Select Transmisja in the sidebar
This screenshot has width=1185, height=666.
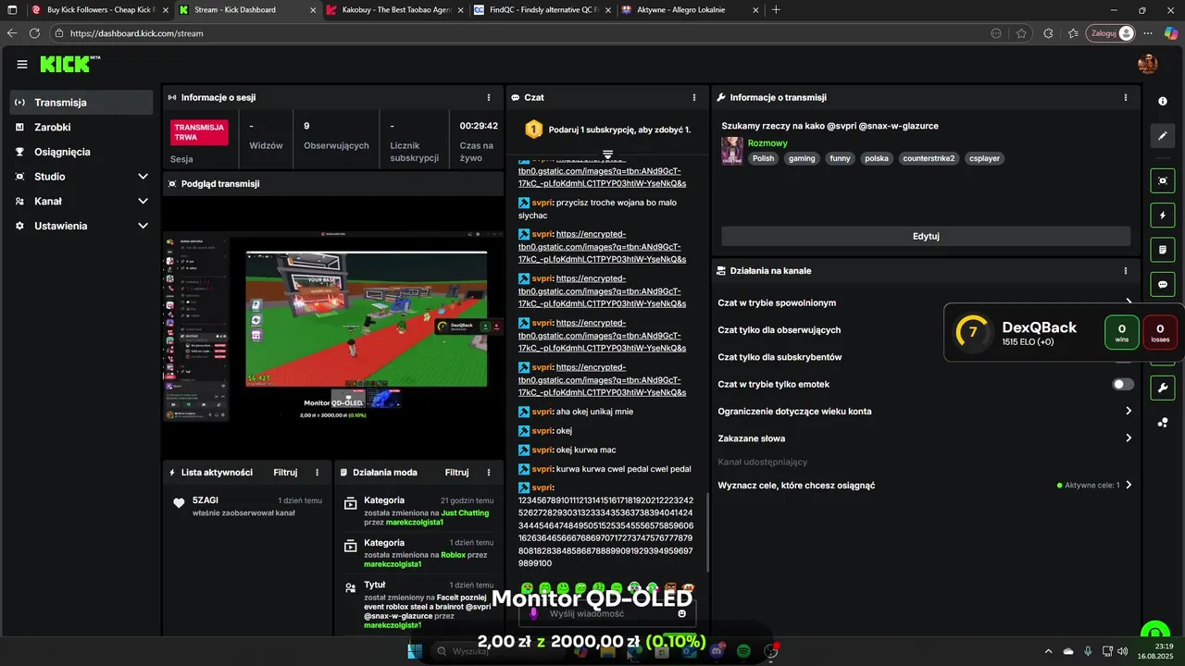click(x=81, y=103)
